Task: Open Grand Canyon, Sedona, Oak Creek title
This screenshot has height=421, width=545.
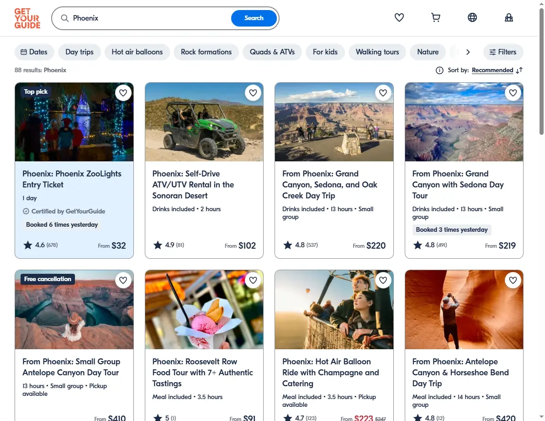Action: (x=329, y=185)
